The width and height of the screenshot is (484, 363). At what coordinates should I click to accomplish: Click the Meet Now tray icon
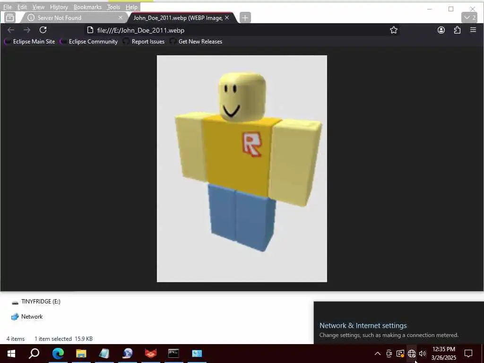[x=389, y=354]
